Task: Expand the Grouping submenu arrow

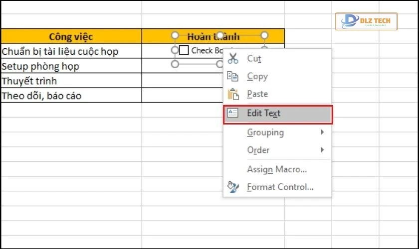Action: [322, 132]
